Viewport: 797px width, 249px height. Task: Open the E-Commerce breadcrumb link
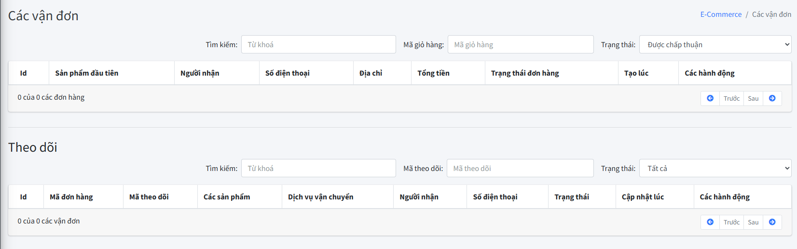(721, 14)
